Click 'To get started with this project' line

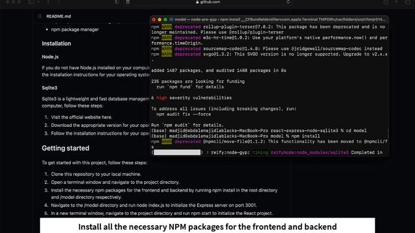pyautogui.click(x=95, y=162)
